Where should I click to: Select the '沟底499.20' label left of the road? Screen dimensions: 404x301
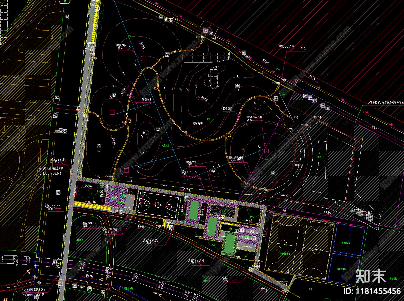(x=53, y=207)
